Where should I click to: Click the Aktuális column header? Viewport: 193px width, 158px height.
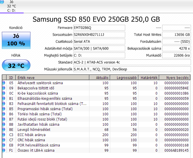(100, 78)
